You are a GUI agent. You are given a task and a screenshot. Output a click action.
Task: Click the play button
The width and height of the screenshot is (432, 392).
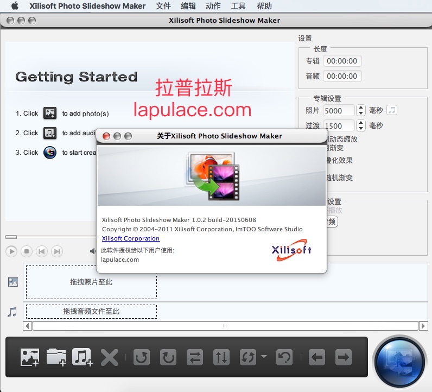[11, 251]
